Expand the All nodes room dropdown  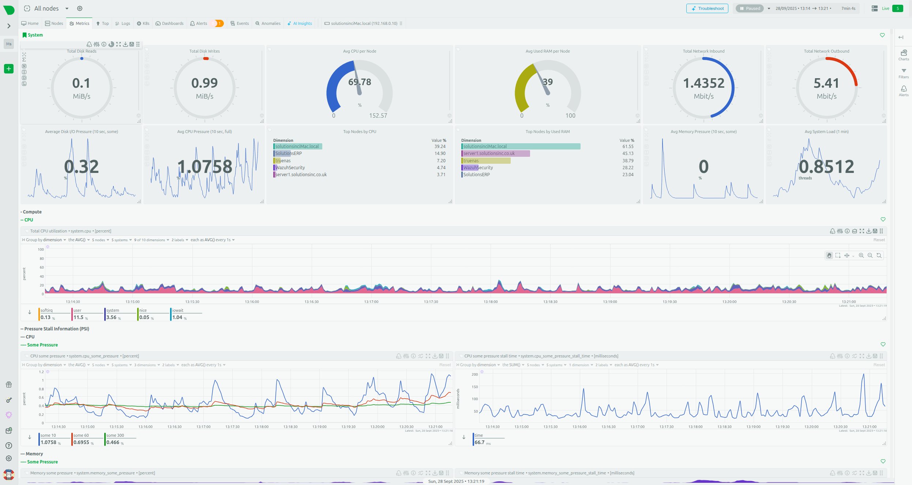[67, 8]
